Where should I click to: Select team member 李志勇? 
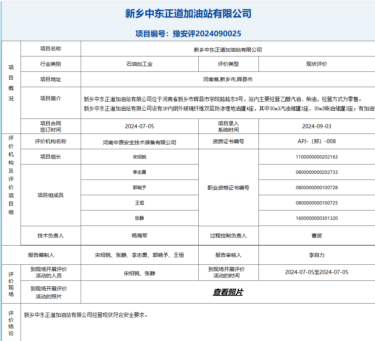click(139, 172)
